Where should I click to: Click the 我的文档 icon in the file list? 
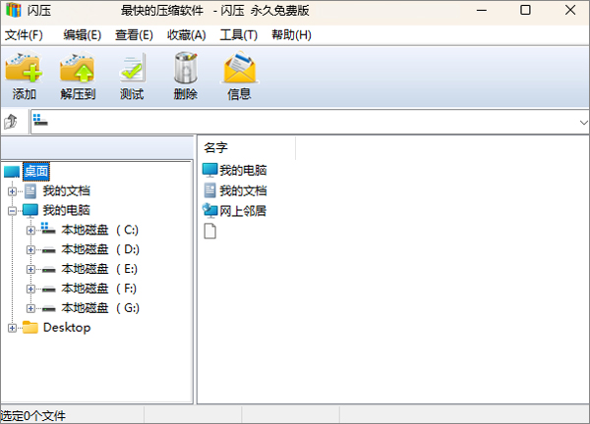pos(210,190)
